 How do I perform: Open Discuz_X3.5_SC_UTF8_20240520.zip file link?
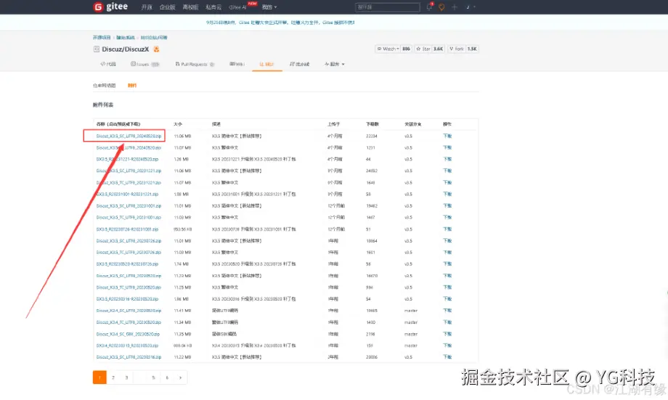click(x=129, y=136)
